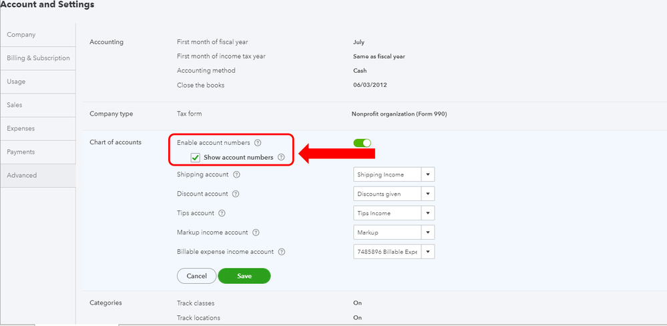Open help tooltip for Shipping account
Screen dimensions: 667x326
pos(236,175)
